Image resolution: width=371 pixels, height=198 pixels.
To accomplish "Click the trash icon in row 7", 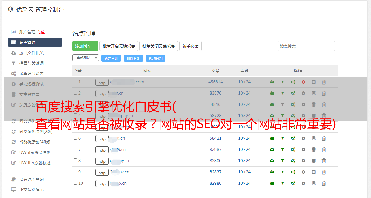I will coord(324,150).
